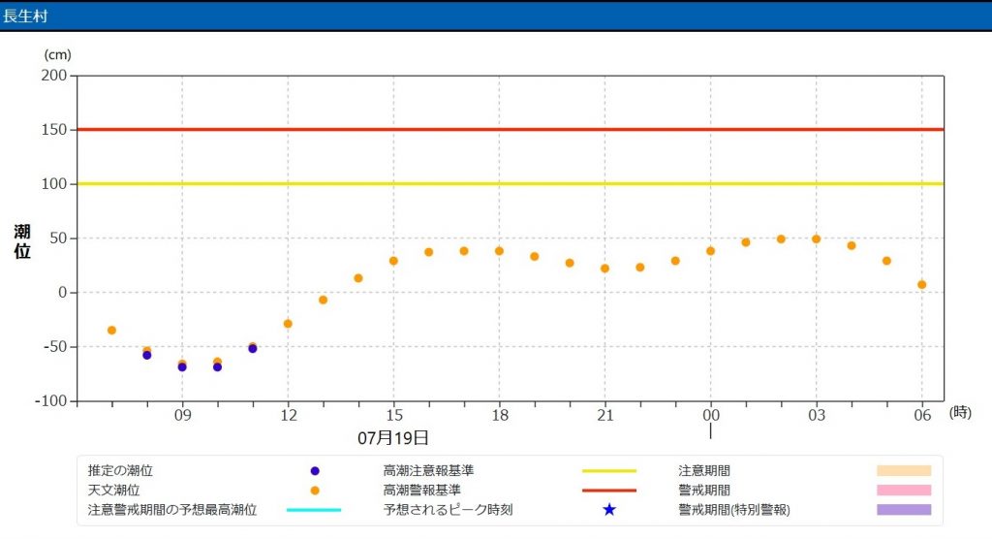This screenshot has height=539, width=992.
Task: Click the orange tide point at 00 hours
Action: click(710, 251)
